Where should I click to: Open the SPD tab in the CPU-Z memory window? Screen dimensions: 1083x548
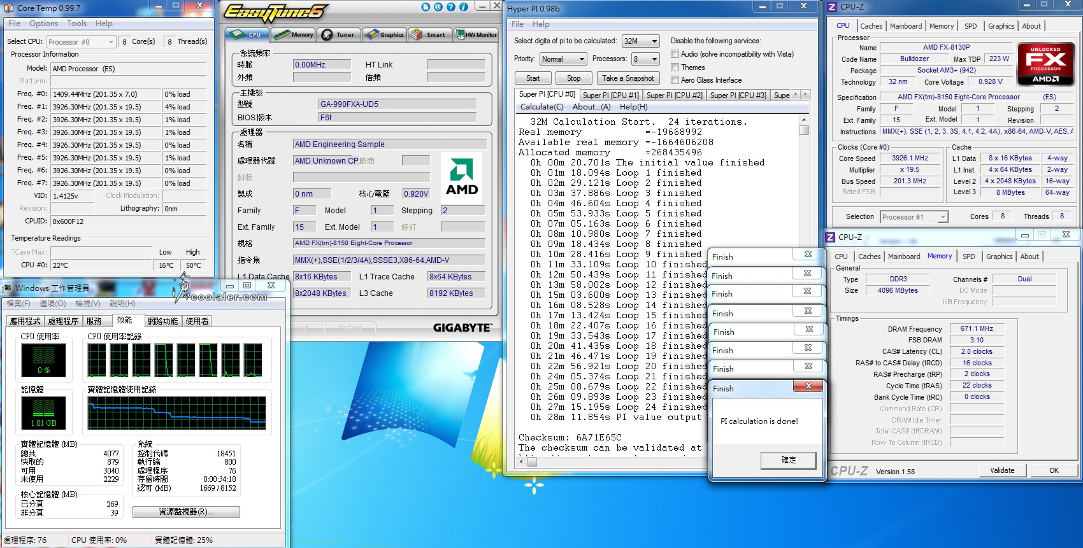coord(968,256)
